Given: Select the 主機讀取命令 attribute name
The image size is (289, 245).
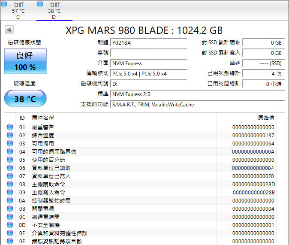Looking at the screenshot, I should 48,184.
